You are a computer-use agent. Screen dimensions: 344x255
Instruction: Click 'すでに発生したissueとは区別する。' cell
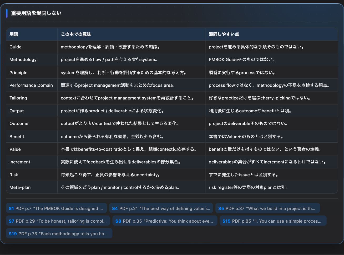click(271, 174)
